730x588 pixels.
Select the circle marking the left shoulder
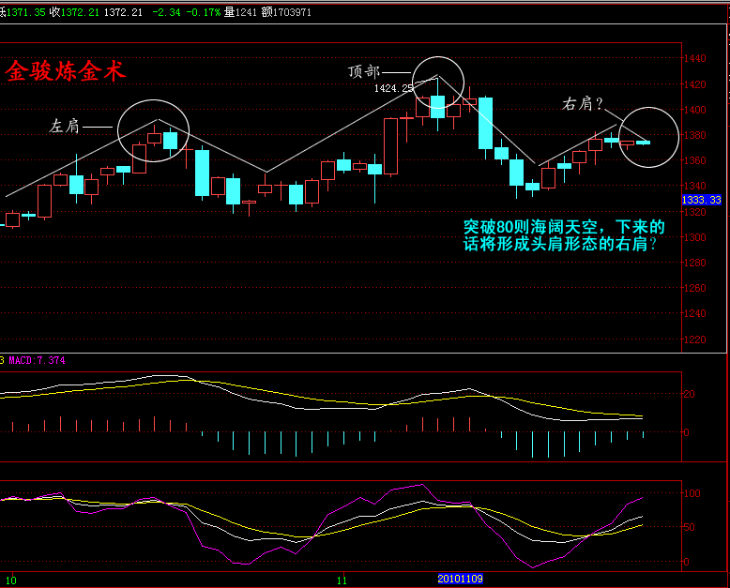tap(154, 131)
